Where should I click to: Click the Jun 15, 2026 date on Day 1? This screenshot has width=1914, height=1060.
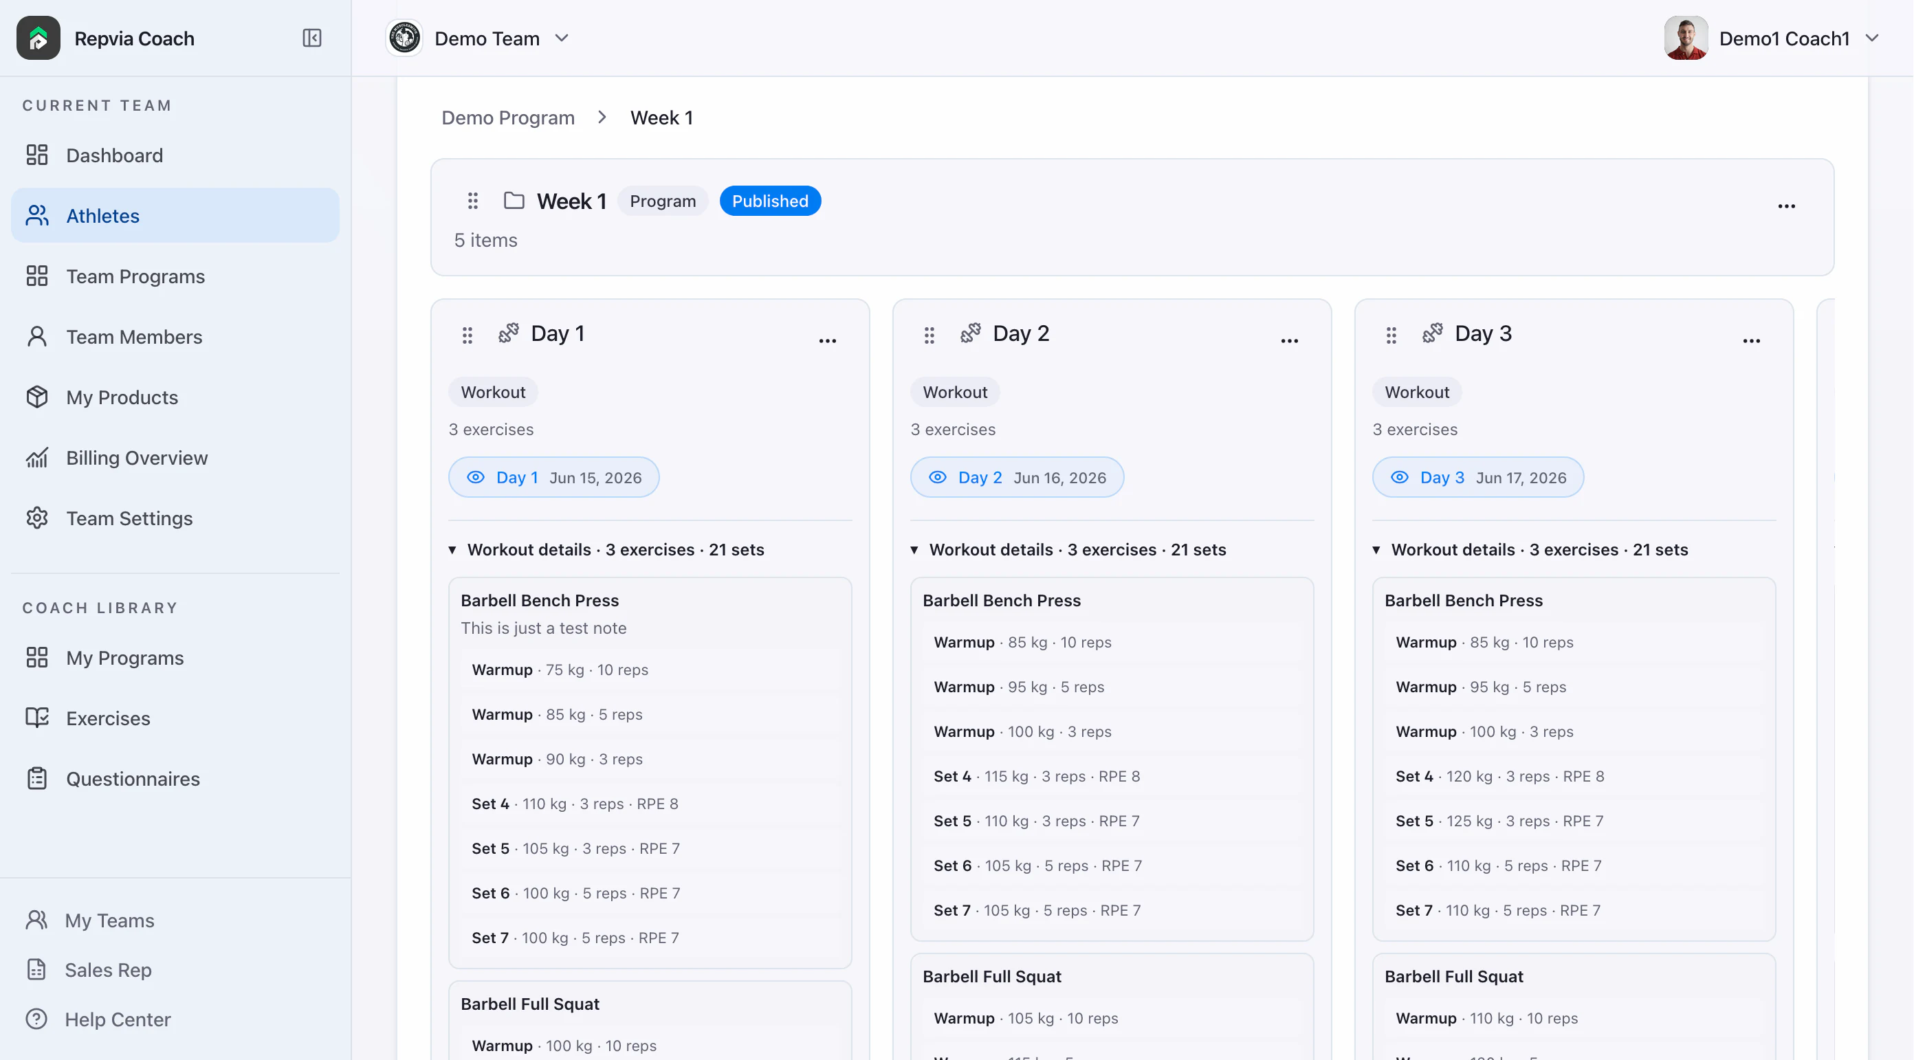pyautogui.click(x=595, y=478)
